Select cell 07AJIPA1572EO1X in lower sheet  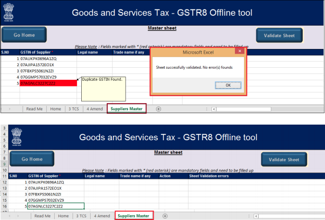(x=56, y=188)
